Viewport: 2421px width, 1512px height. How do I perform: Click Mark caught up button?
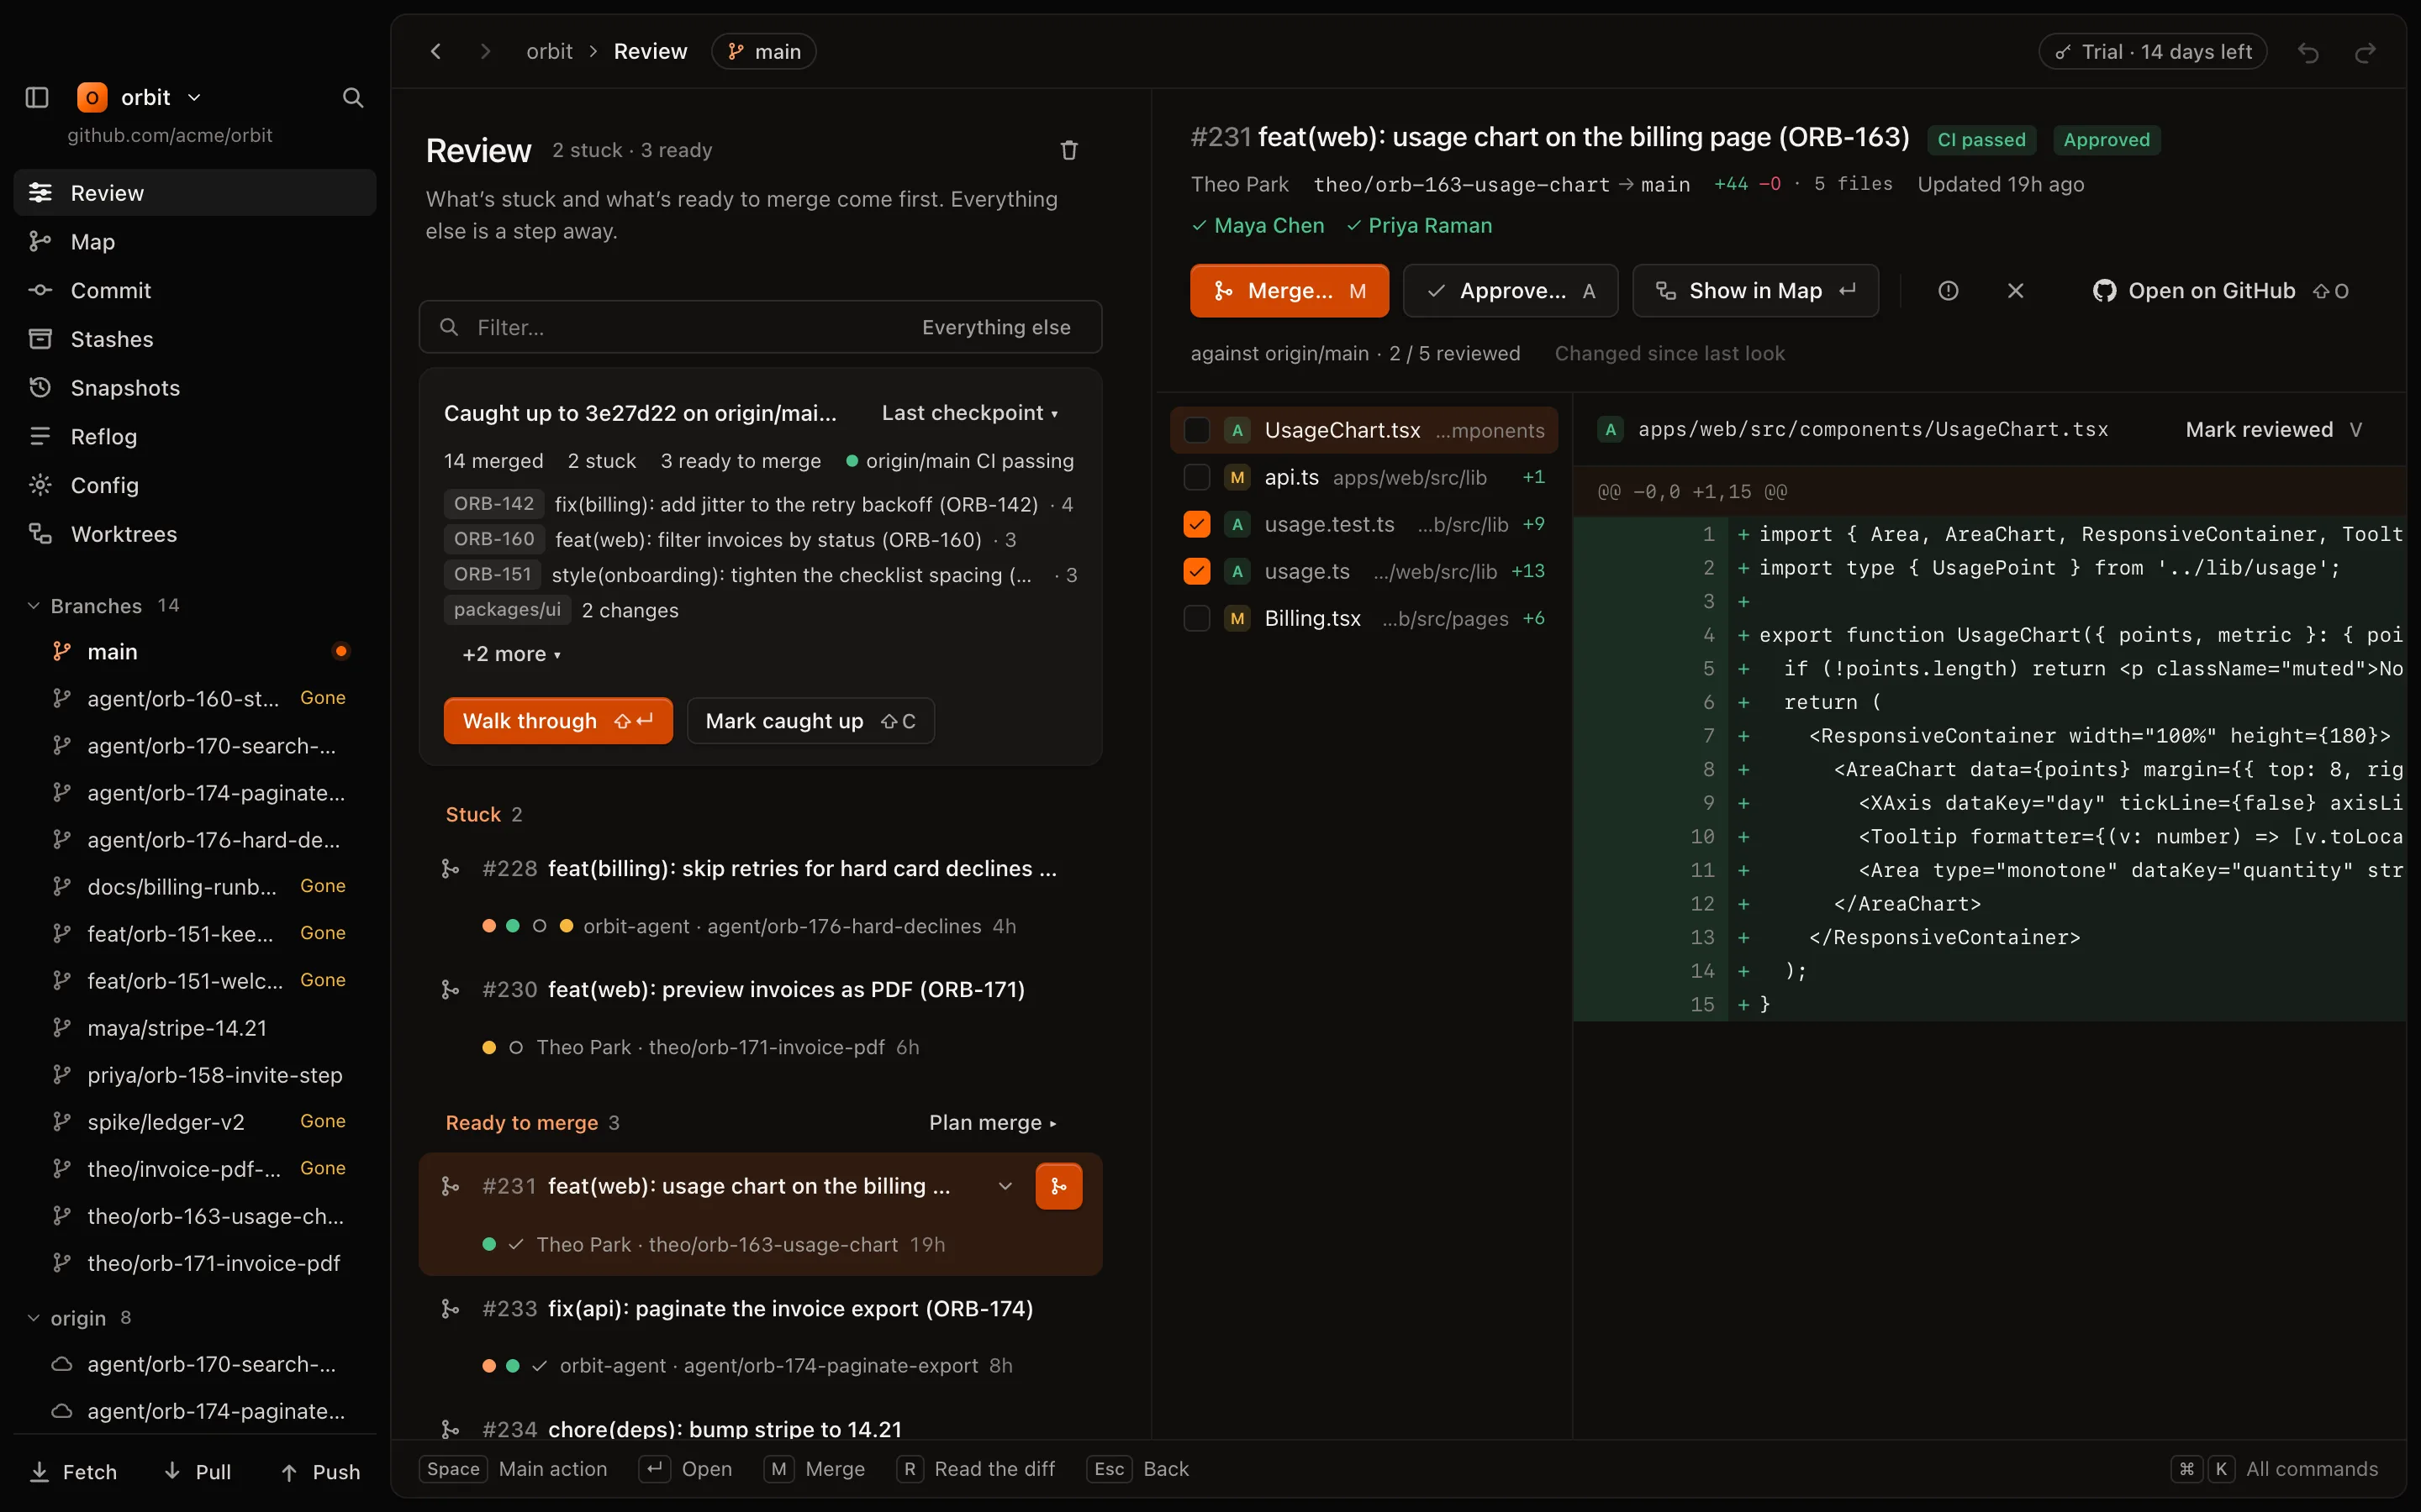pos(810,721)
